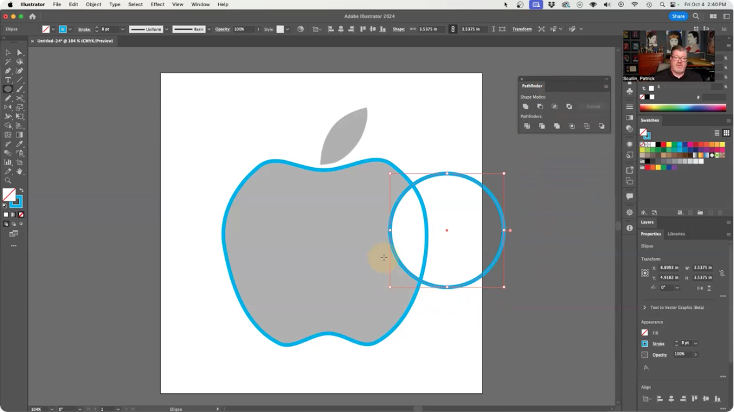Viewport: 734px width, 412px height.
Task: Swap fill and stroke arrows
Action: (21, 191)
